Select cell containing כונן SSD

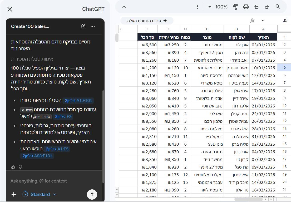click(207, 144)
